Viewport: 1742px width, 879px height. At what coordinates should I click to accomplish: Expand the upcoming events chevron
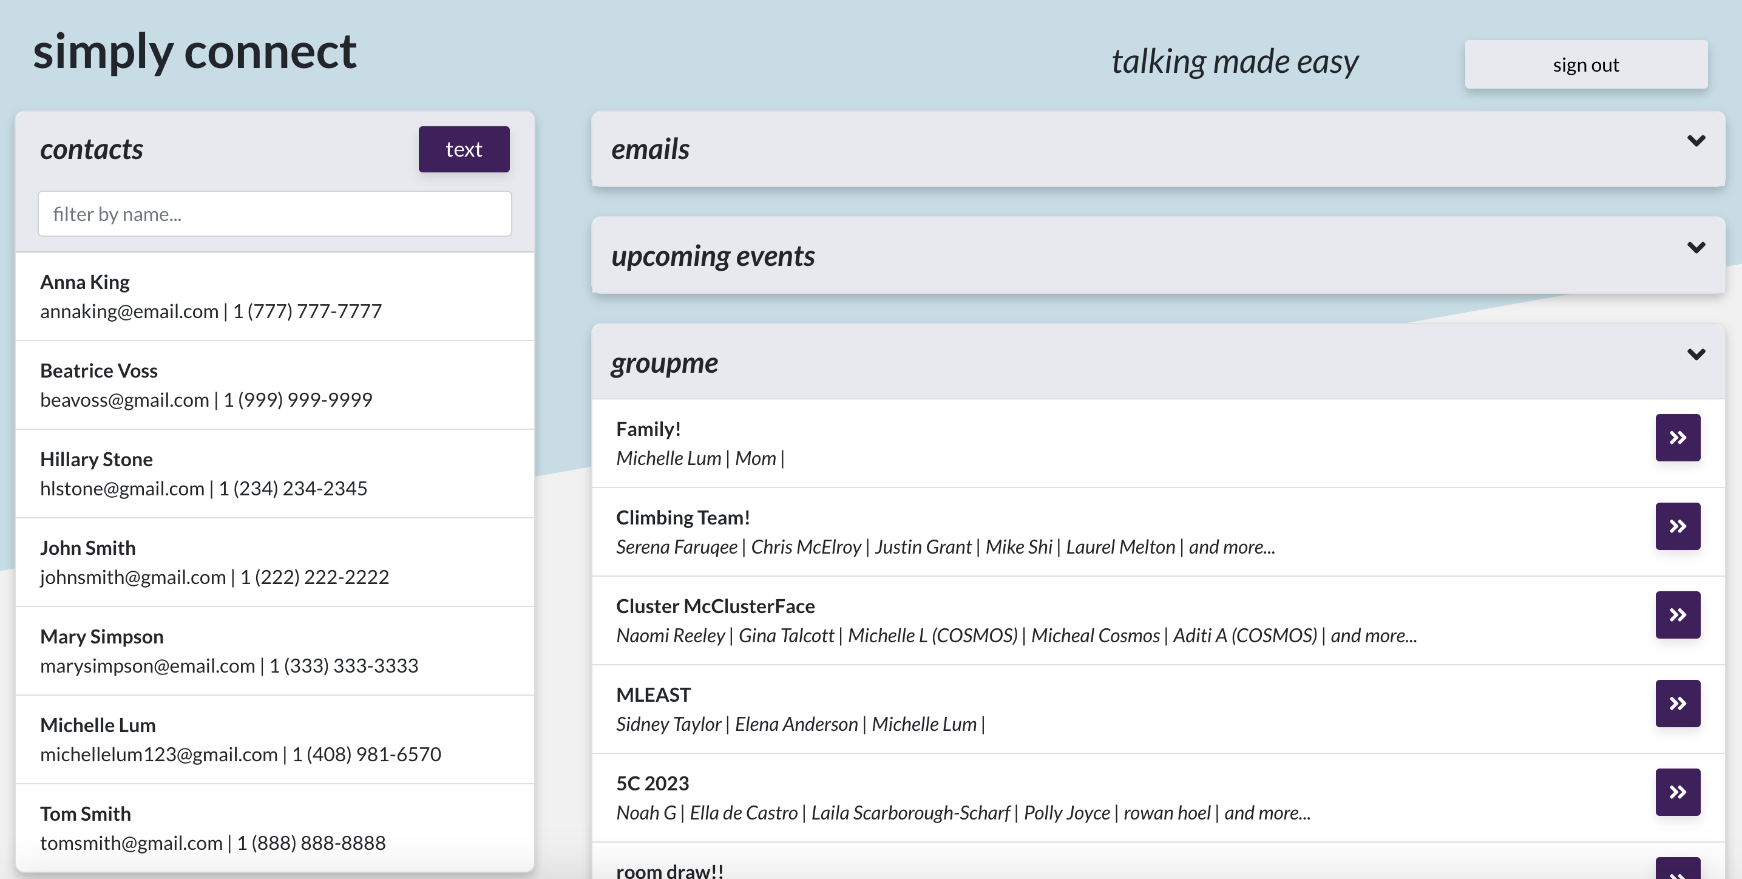[x=1695, y=248]
